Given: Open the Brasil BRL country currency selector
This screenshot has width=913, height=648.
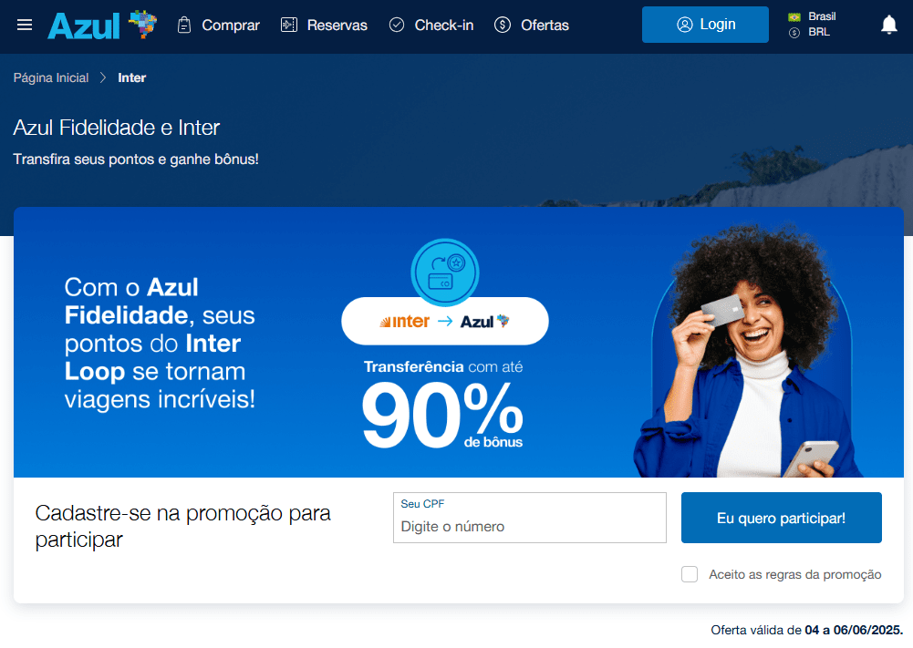Looking at the screenshot, I should pos(813,25).
